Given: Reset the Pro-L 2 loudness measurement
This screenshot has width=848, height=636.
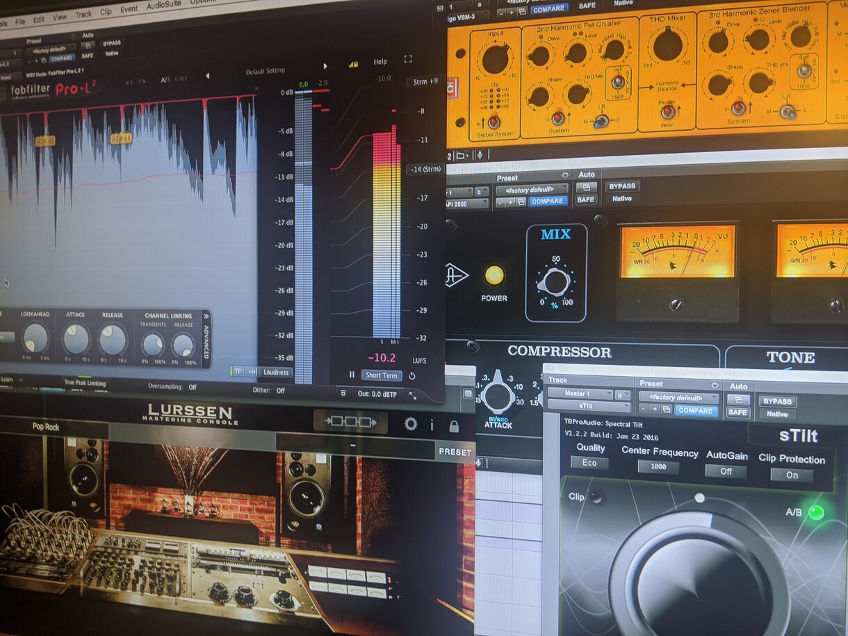Looking at the screenshot, I should (411, 376).
